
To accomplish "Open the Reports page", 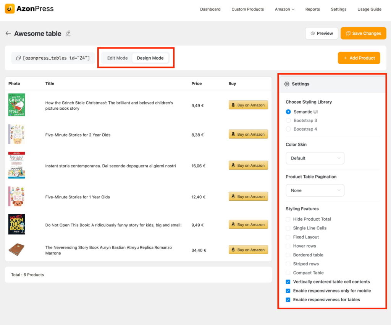I will coord(312,9).
